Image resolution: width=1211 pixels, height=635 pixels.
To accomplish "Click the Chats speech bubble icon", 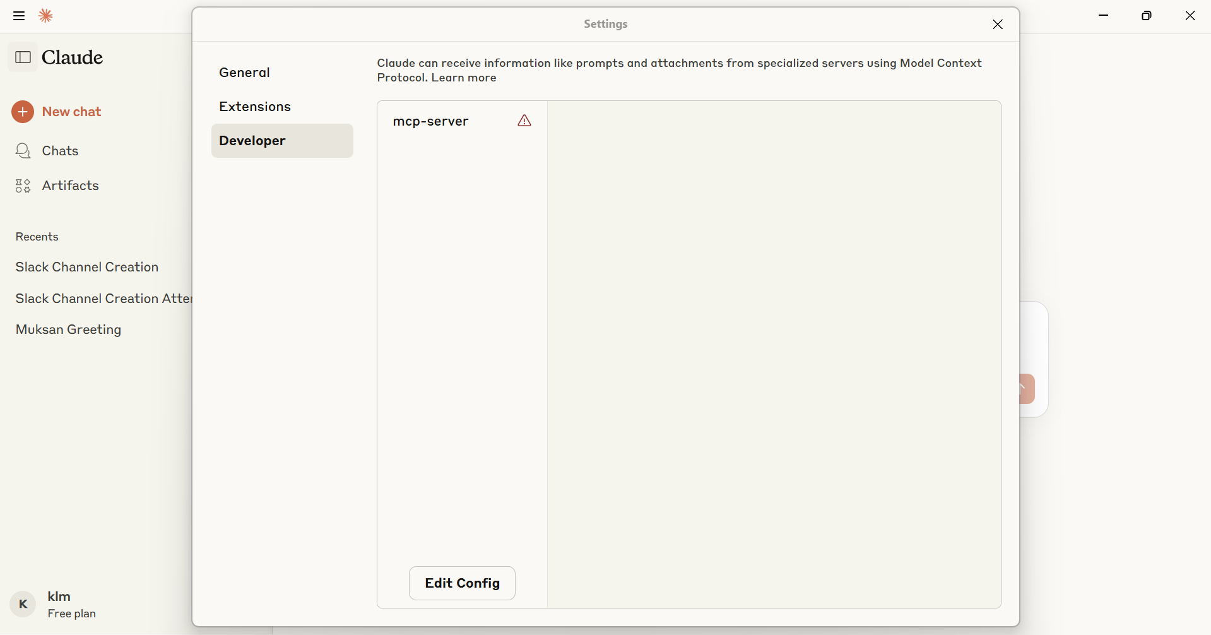I will [23, 151].
